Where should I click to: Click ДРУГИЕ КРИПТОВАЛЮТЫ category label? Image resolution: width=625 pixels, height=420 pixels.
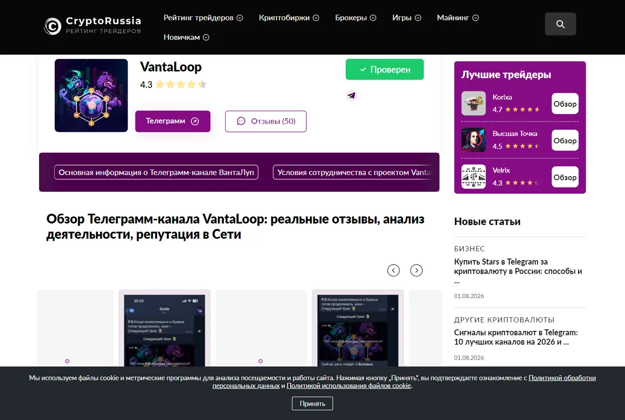(x=504, y=319)
